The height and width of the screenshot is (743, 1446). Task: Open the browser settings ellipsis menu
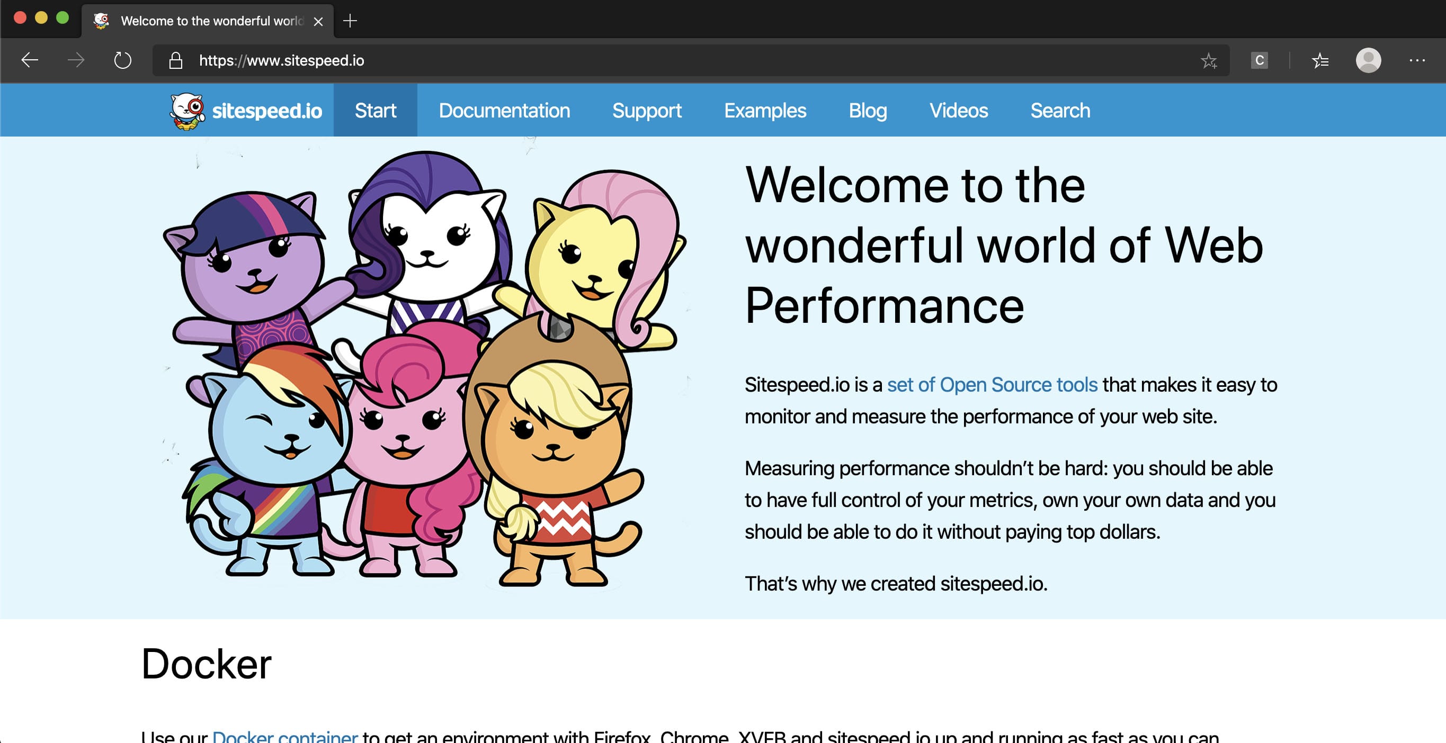click(x=1417, y=60)
